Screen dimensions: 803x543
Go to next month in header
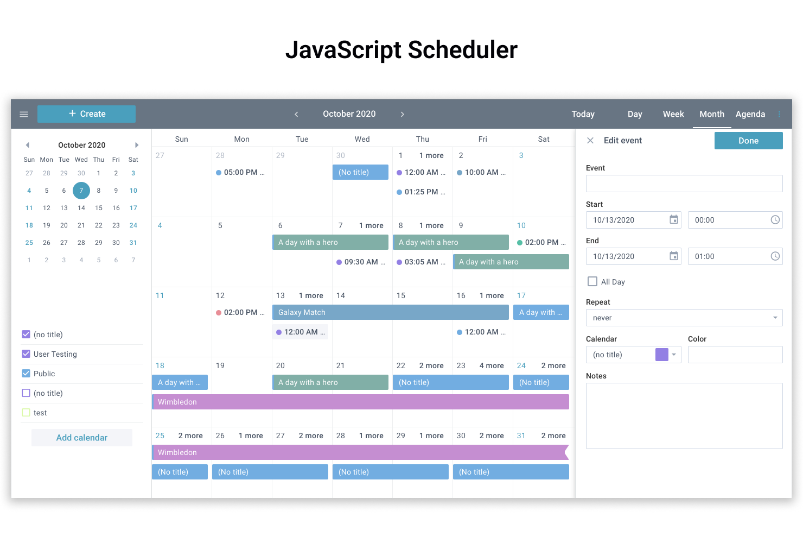[x=402, y=114]
